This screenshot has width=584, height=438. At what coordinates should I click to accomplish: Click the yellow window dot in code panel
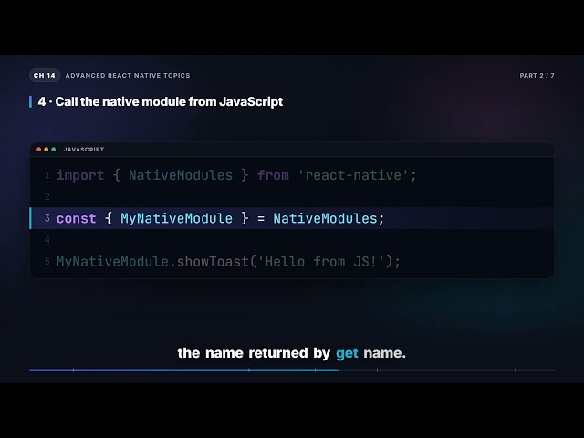point(47,150)
